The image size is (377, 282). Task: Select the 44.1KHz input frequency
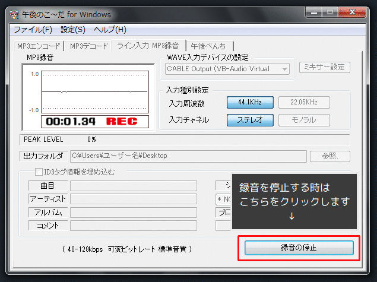click(250, 102)
